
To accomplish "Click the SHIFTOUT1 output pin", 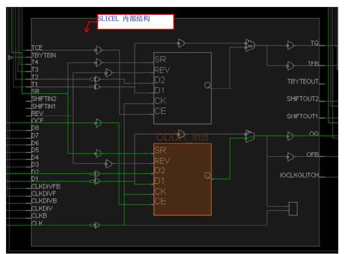I will tap(303, 116).
